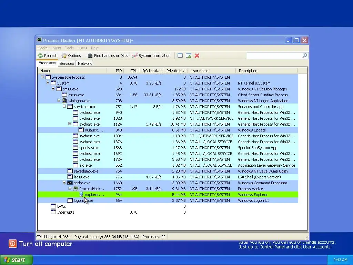Open the Tools menu
Image resolution: width=353 pixels, height=265 pixels.
coord(69,48)
